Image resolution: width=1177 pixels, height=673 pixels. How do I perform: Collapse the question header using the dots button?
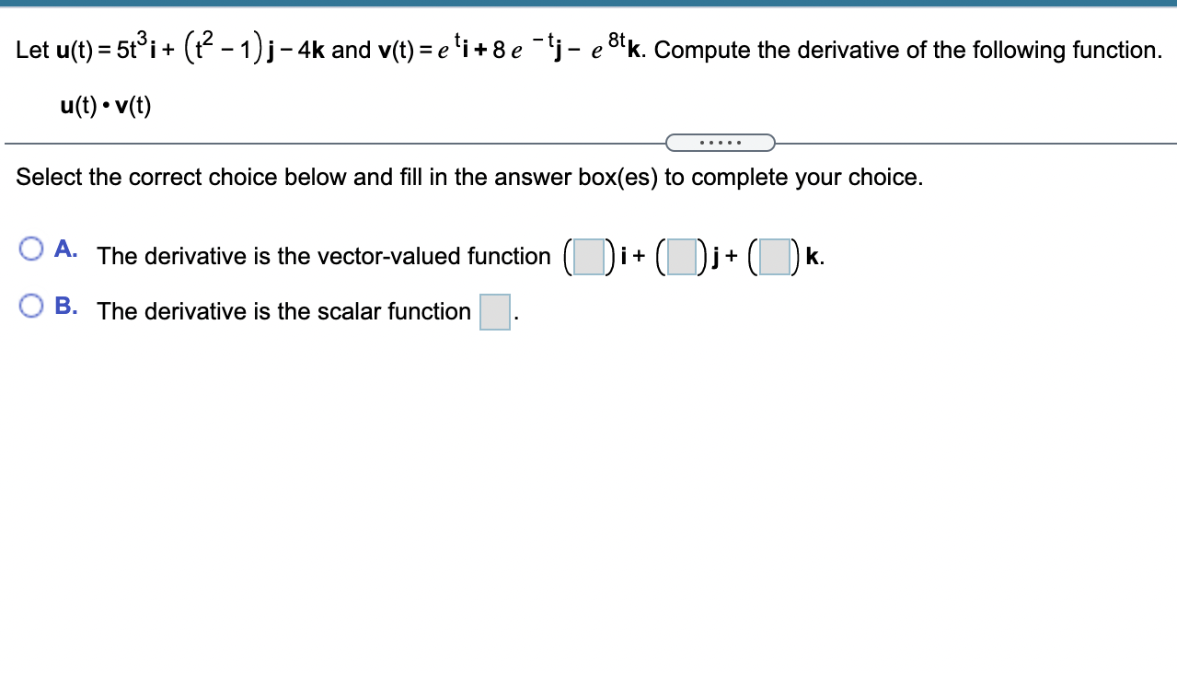click(x=721, y=142)
